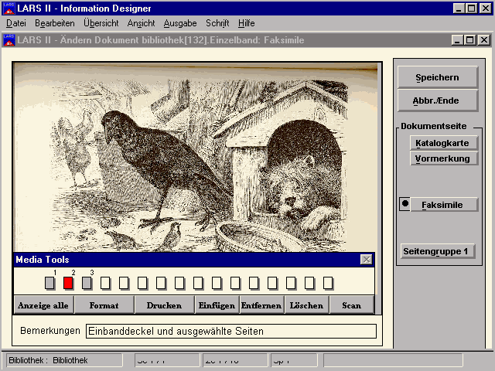Open the Schrift menu
Viewport: 495px width, 371px height.
[217, 23]
